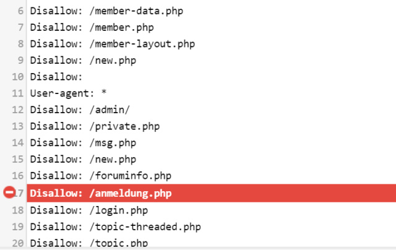Click the Disallow: /member-data.php text

(x=106, y=11)
